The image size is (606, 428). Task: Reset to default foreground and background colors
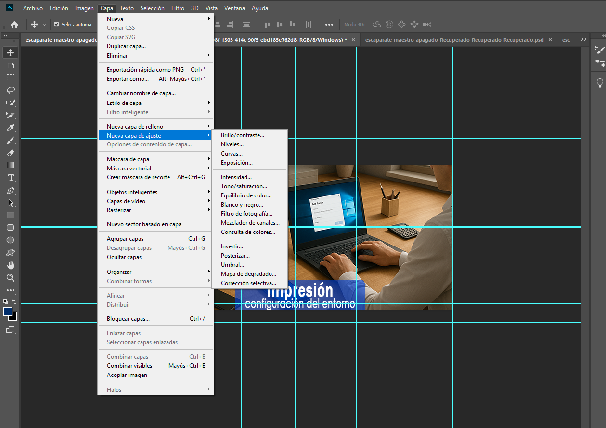pyautogui.click(x=5, y=302)
